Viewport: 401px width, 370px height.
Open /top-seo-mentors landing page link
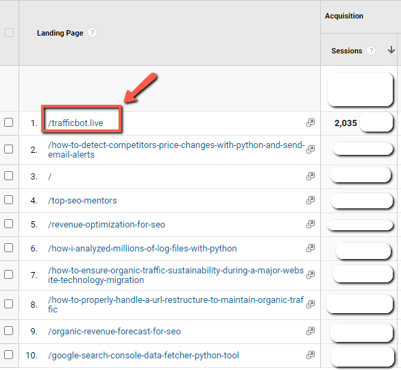82,201
